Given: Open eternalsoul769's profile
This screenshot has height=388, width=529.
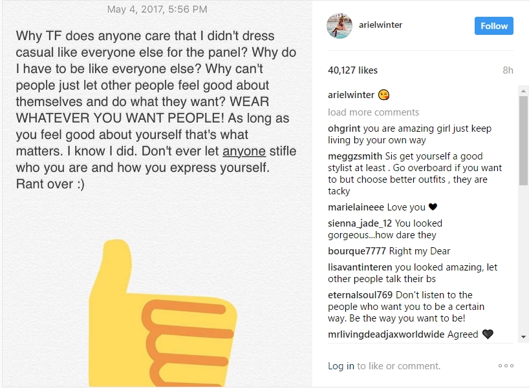Looking at the screenshot, I should pyautogui.click(x=360, y=295).
